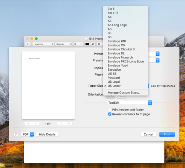Click the blue Print button
The height and width of the screenshot is (168, 185).
click(x=167, y=135)
